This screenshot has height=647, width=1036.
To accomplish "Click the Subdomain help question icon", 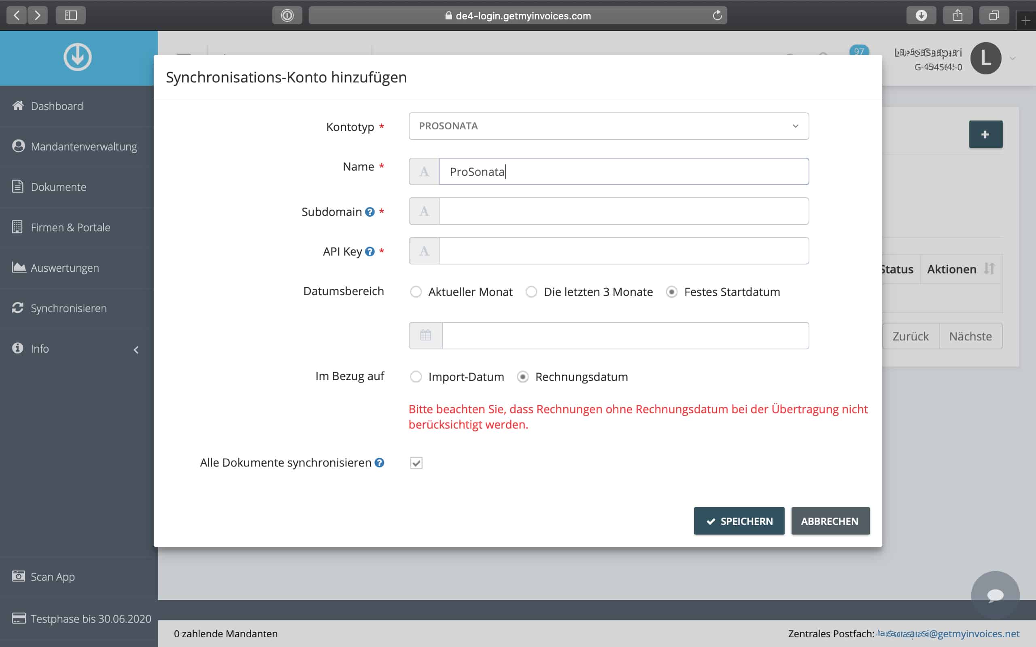I will (370, 212).
